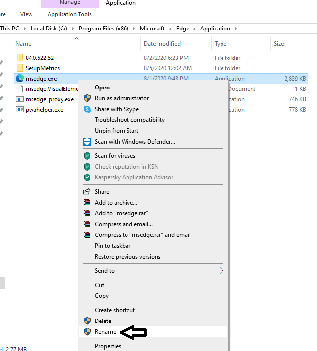Click Kaspersky icon next to Check reputation in KSN
This screenshot has width=317, height=351.
87,167
